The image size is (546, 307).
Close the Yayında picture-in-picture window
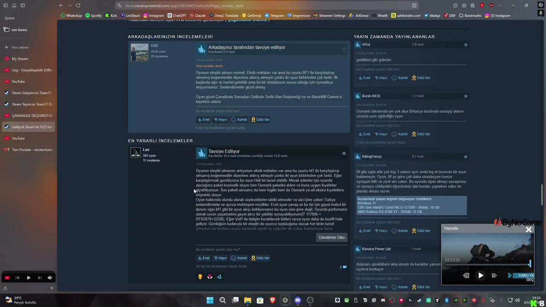click(529, 229)
